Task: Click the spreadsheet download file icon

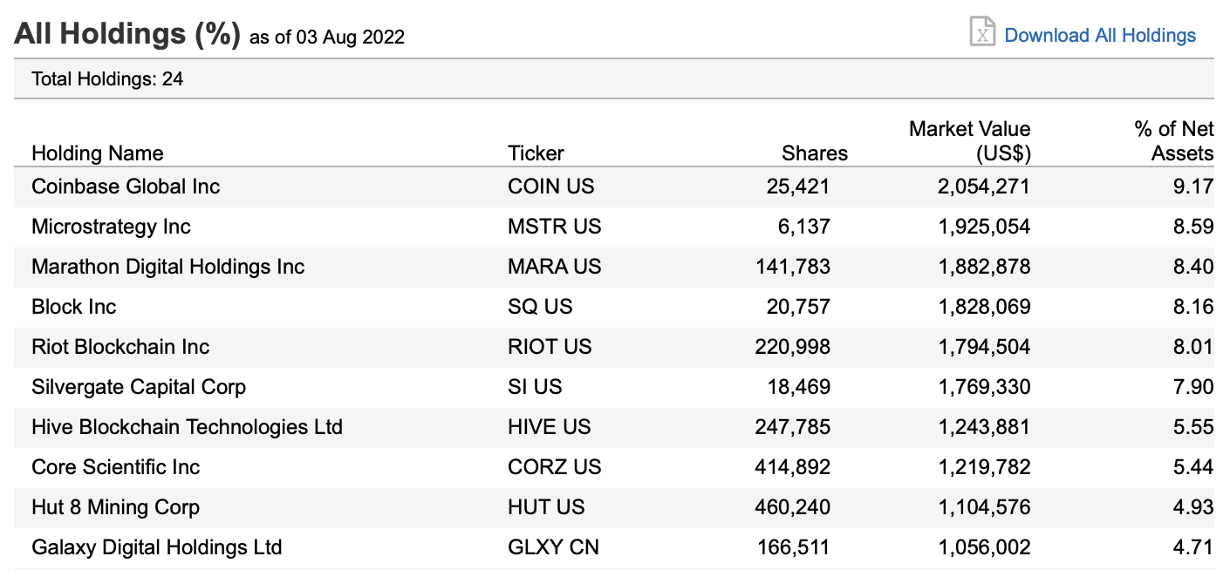Action: (x=983, y=31)
